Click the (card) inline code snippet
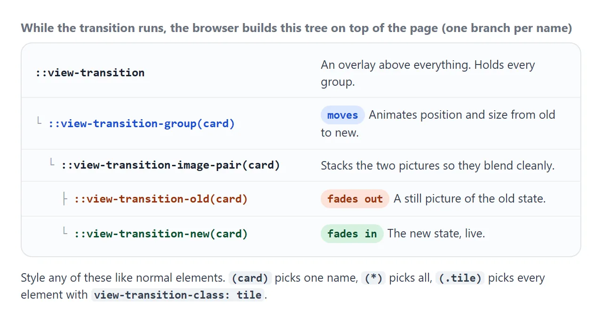 (250, 278)
